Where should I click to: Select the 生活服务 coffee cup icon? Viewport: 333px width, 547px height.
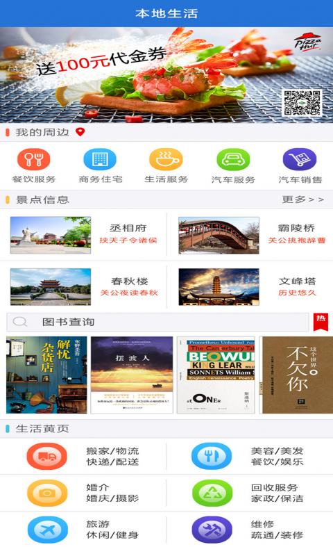coord(166,159)
